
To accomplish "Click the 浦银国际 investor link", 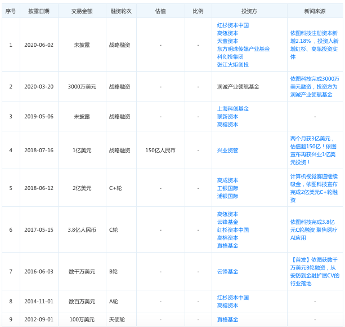I will 227,196.
